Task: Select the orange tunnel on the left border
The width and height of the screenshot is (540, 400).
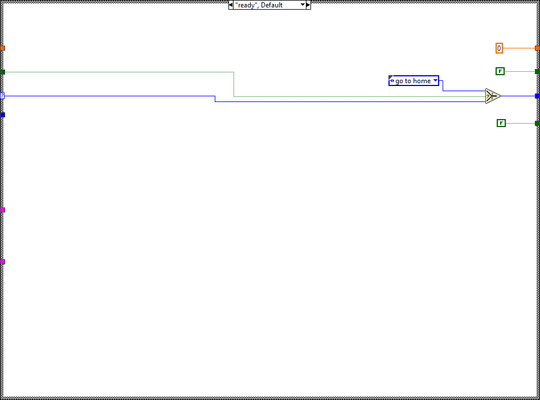Action: 2,48
